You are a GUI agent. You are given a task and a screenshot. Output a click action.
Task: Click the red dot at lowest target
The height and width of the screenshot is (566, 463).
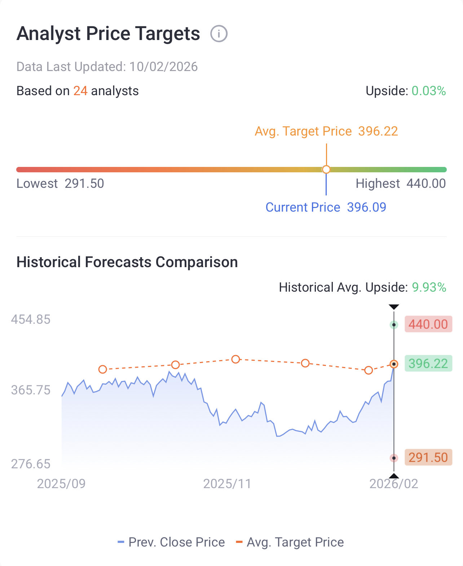point(394,458)
